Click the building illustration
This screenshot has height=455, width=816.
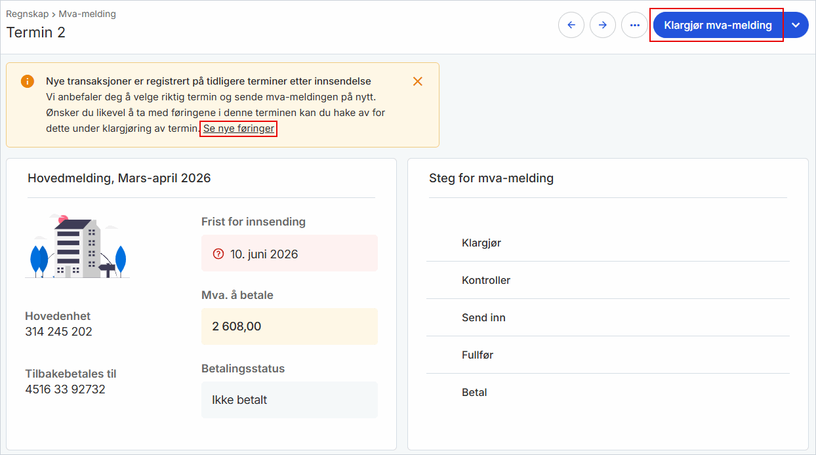(x=77, y=246)
